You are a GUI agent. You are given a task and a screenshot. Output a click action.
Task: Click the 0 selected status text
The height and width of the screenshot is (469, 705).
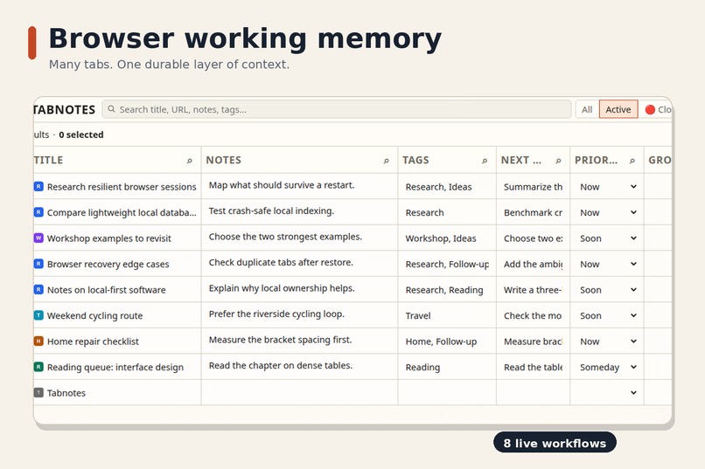click(81, 134)
